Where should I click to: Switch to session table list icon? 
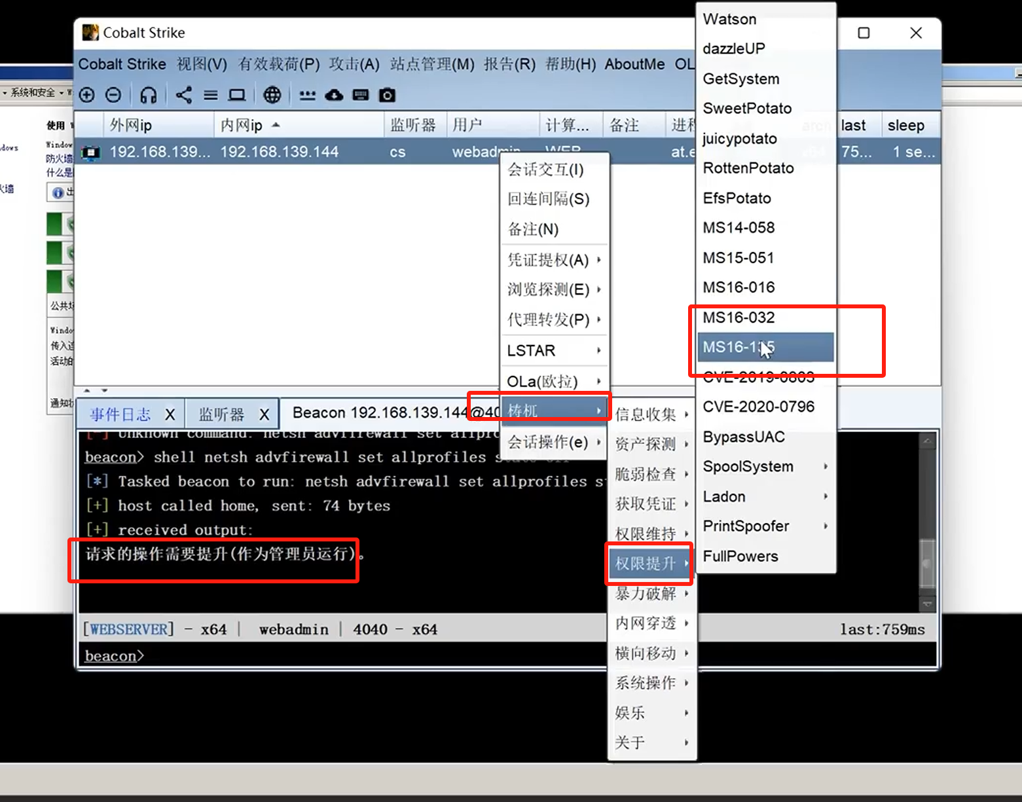pyautogui.click(x=211, y=96)
